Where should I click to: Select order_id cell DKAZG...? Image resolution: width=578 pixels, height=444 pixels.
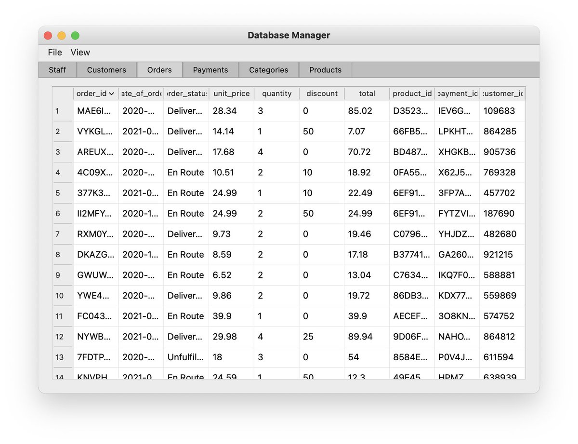[x=96, y=255]
